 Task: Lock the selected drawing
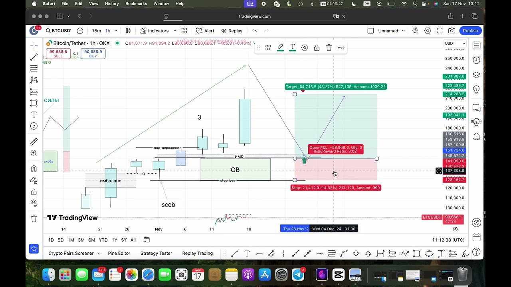317,47
